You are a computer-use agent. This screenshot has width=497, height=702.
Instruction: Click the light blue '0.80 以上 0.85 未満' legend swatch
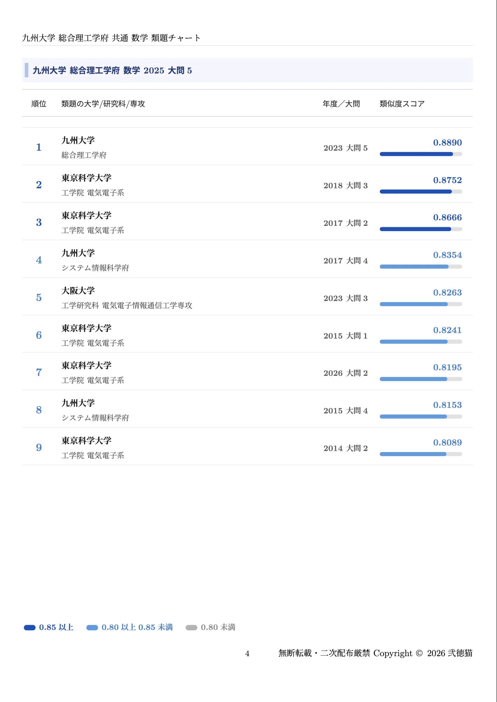pyautogui.click(x=92, y=628)
